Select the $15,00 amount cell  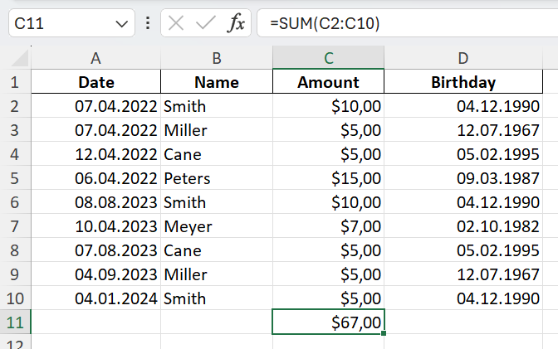[x=329, y=178]
